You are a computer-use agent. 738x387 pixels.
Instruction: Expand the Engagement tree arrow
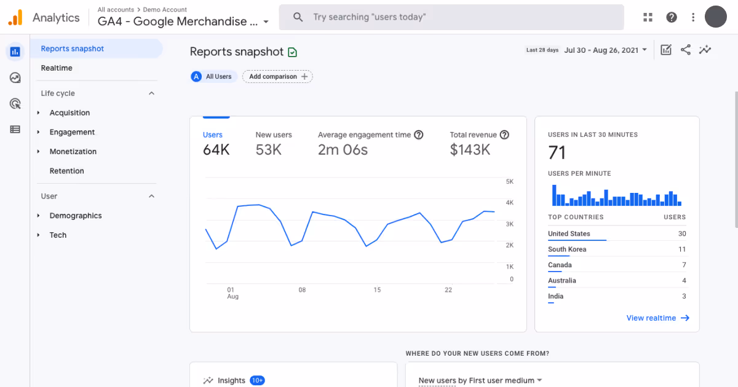pyautogui.click(x=38, y=132)
